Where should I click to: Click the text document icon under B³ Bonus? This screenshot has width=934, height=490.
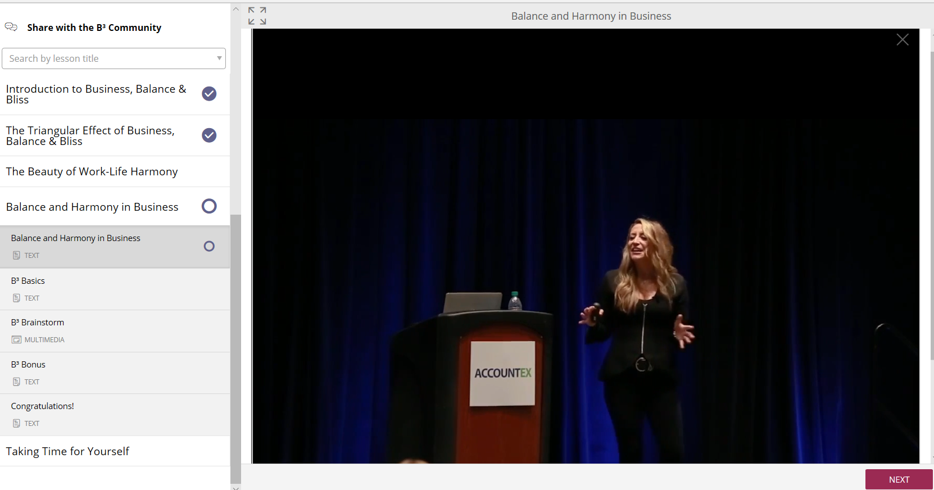coord(16,382)
